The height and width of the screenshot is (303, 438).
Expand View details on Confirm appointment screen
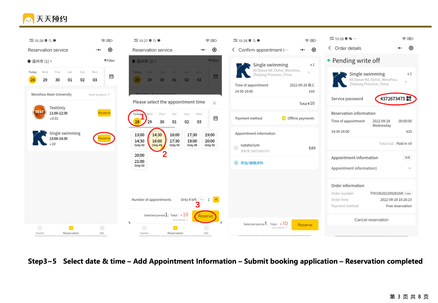point(280,228)
